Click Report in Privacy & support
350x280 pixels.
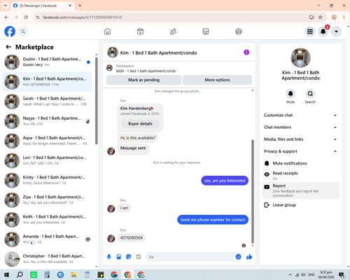point(300,190)
